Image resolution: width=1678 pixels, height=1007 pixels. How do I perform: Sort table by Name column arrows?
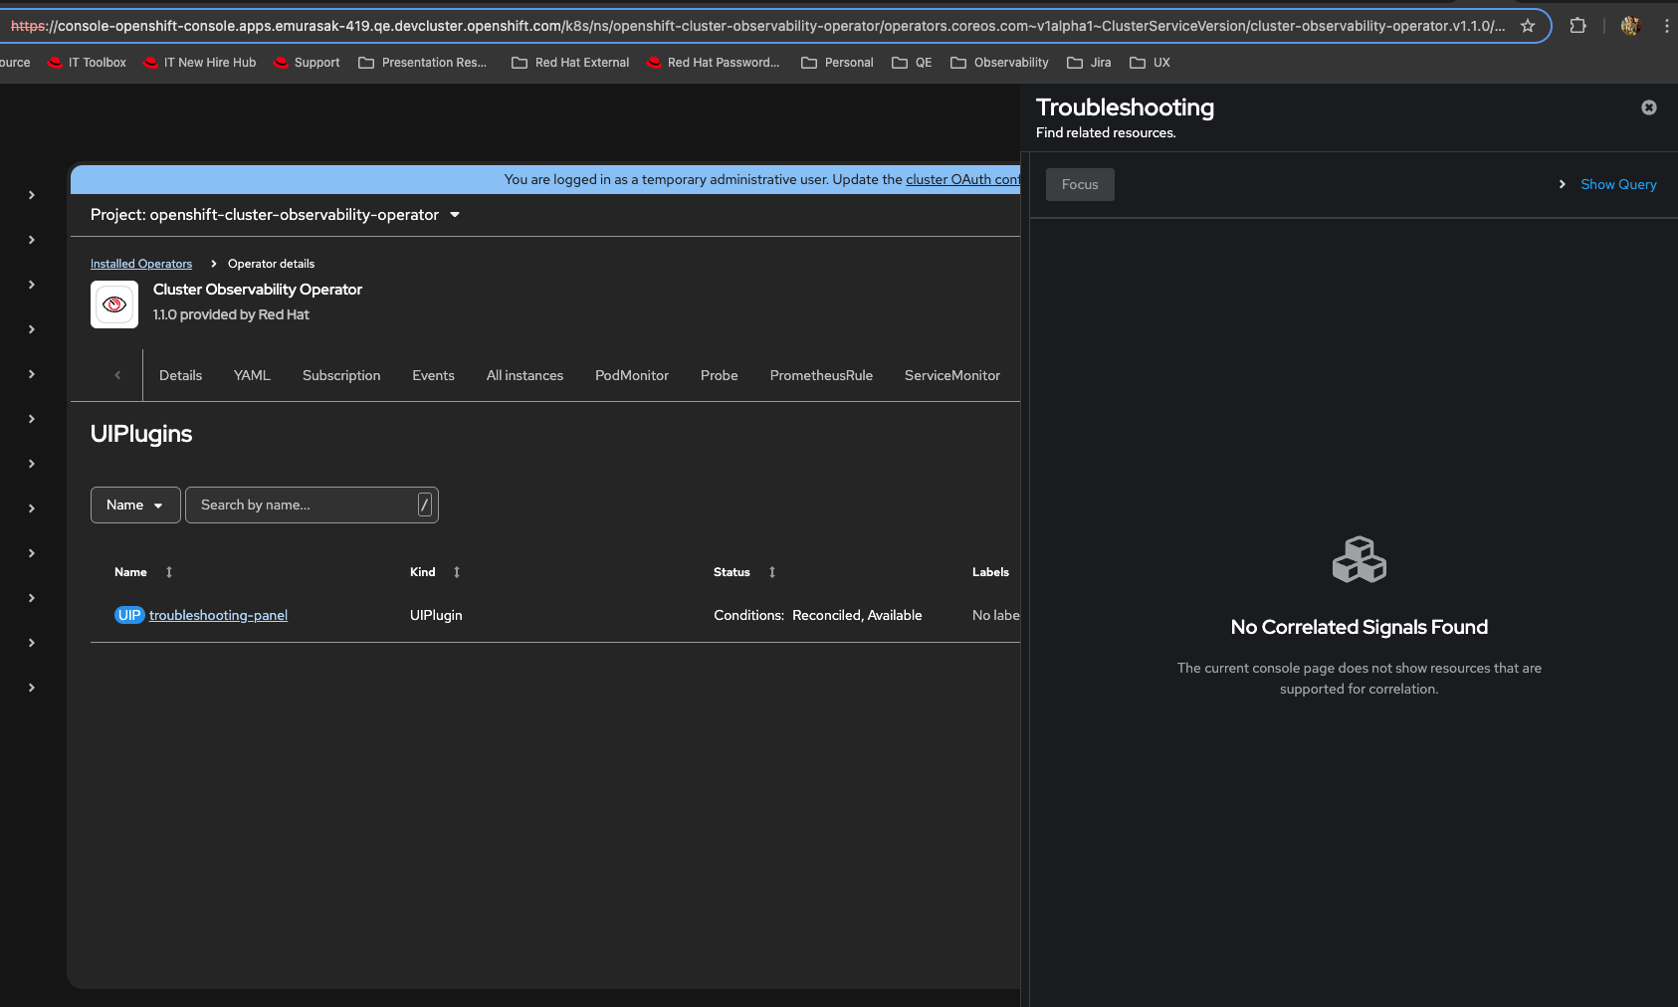pyautogui.click(x=169, y=572)
